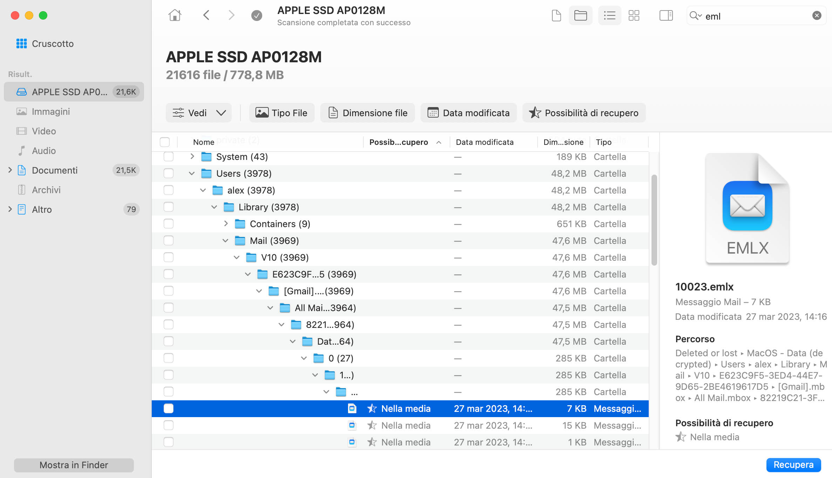Open the Vedi filter dropdown

click(x=199, y=113)
